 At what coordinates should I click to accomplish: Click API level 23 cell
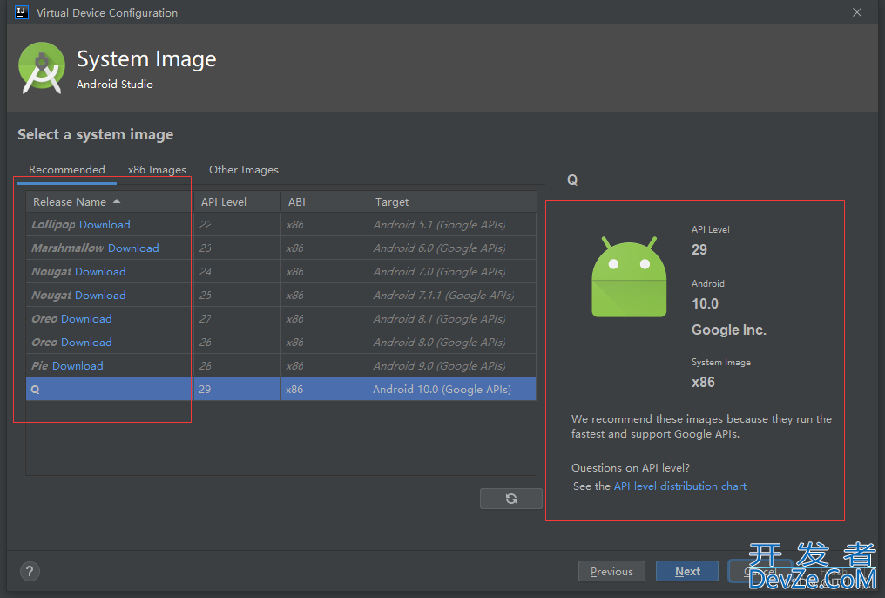(238, 248)
